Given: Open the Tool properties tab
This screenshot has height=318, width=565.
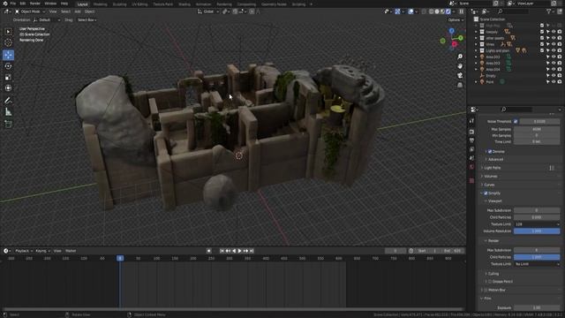Looking at the screenshot, I should (x=471, y=121).
